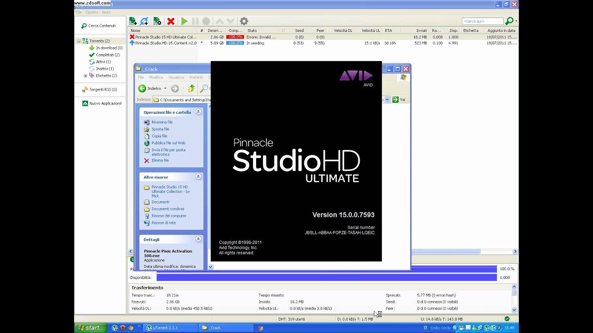The width and height of the screenshot is (593, 333).
Task: Open the Documenti condivisi link
Action: pos(168,209)
